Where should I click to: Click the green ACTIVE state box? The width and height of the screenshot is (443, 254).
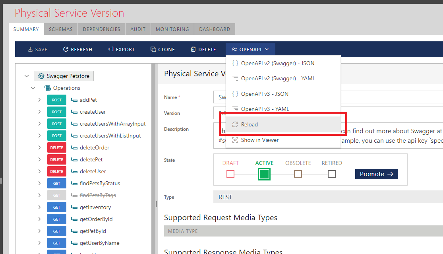[x=264, y=174]
